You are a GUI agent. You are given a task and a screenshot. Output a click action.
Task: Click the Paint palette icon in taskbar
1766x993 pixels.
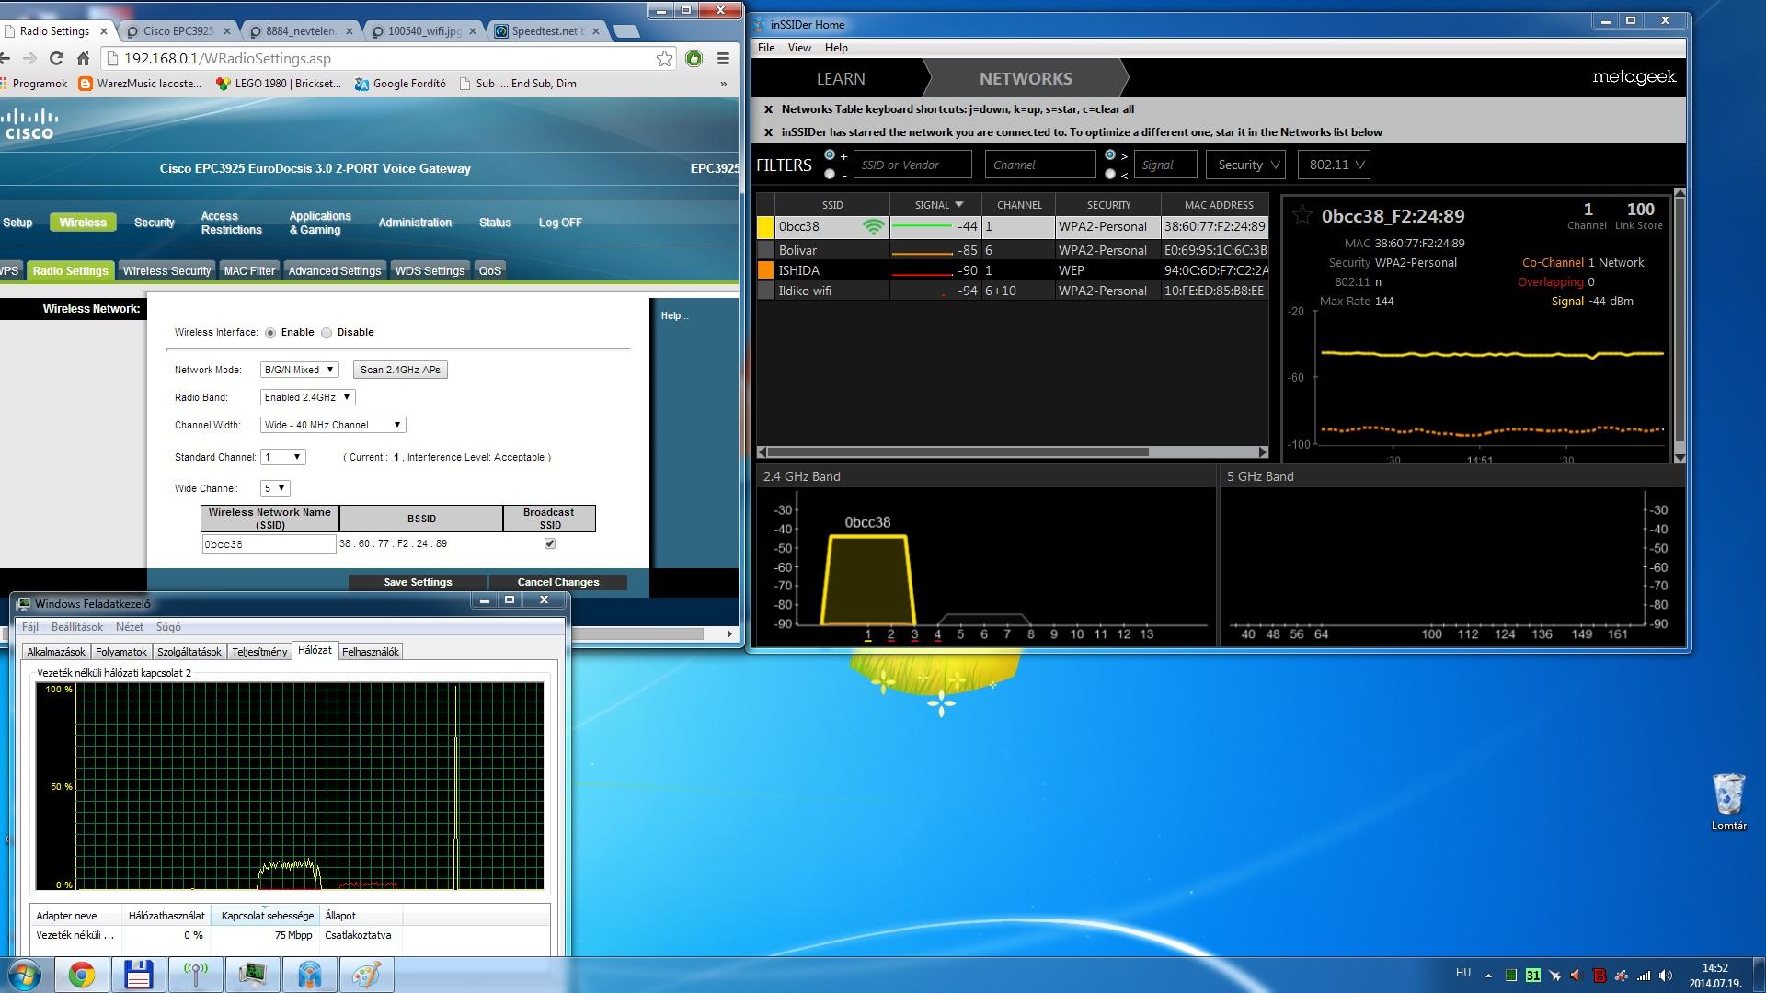click(x=366, y=975)
